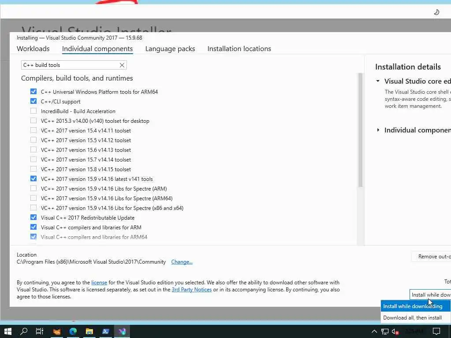Image resolution: width=451 pixels, height=338 pixels.
Task: Open the Install while downloading combo box
Action: (x=430, y=294)
